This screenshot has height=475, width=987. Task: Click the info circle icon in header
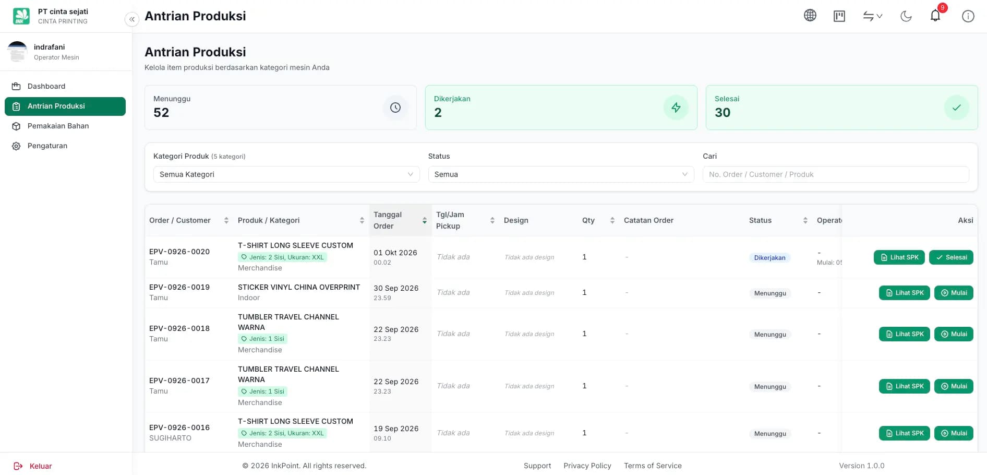pyautogui.click(x=968, y=16)
